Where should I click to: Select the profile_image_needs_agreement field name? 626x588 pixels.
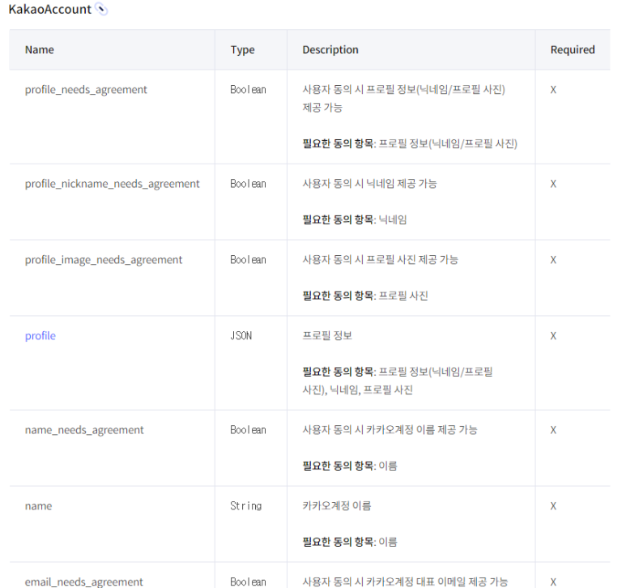pyautogui.click(x=104, y=260)
